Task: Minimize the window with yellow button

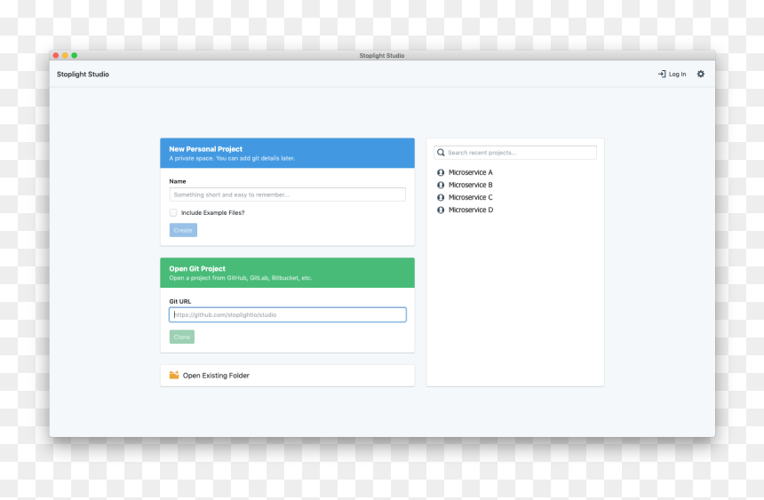Action: (65, 56)
